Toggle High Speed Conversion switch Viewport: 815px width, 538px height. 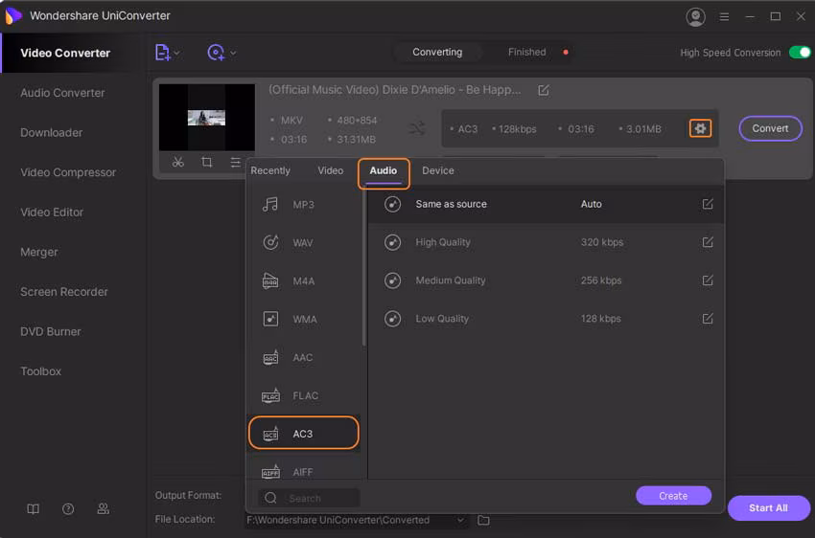pos(800,53)
